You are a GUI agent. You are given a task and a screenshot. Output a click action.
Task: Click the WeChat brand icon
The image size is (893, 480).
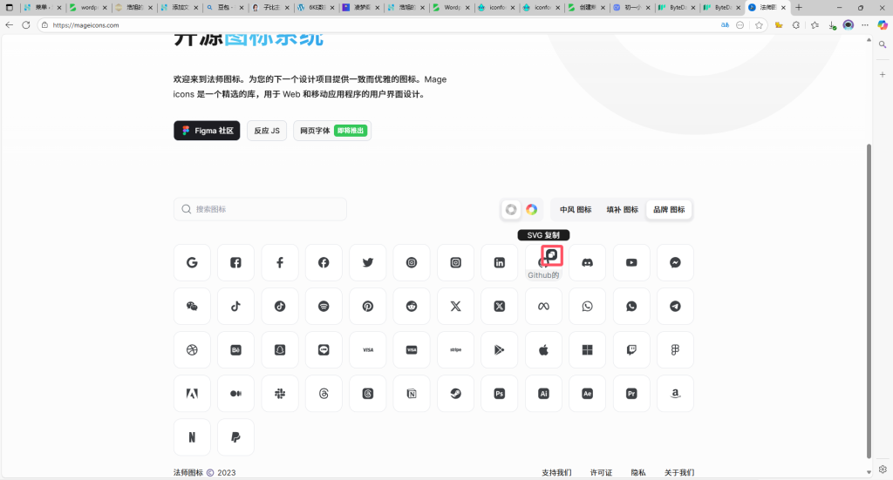(192, 306)
